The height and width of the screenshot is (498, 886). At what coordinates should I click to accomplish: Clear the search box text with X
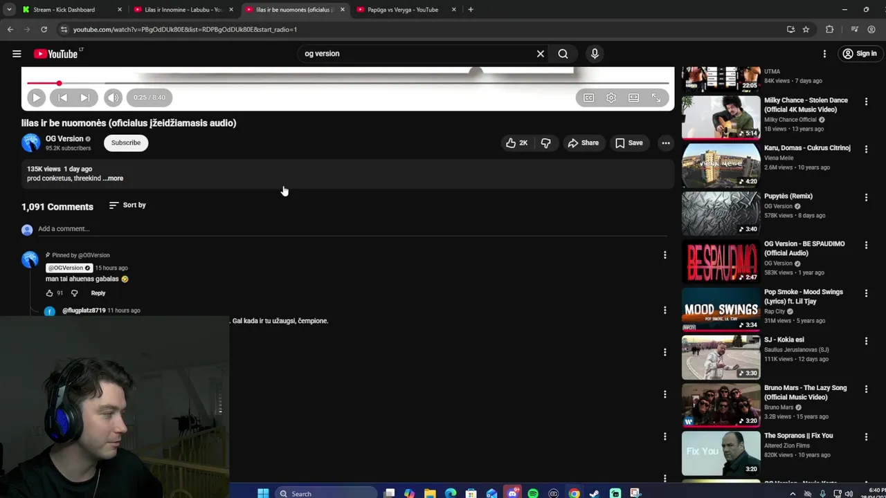point(541,53)
